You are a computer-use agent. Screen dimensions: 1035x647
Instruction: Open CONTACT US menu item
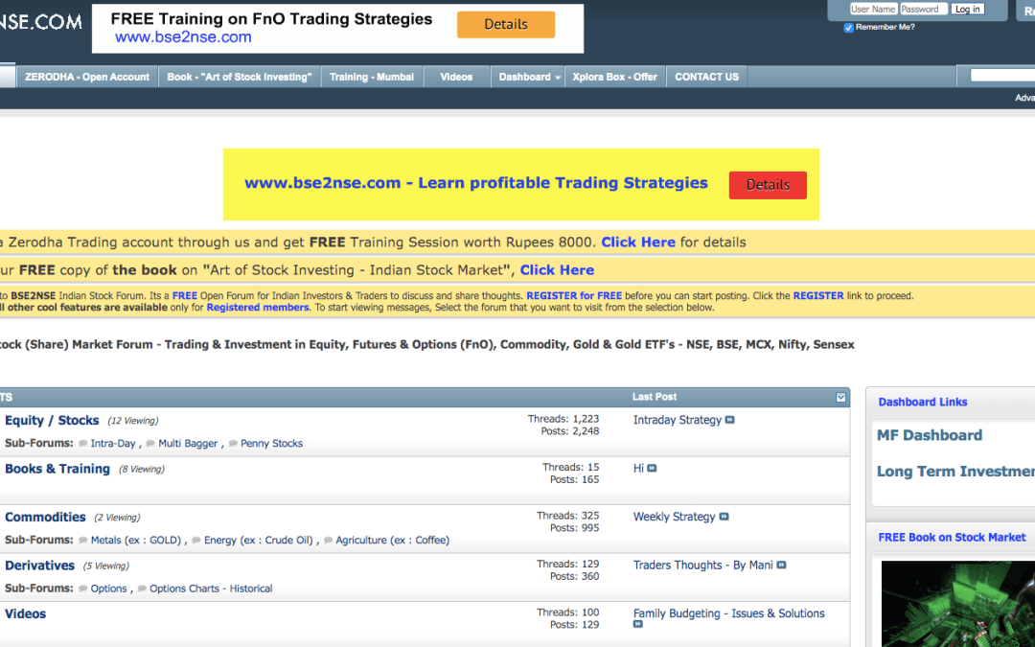(x=707, y=77)
